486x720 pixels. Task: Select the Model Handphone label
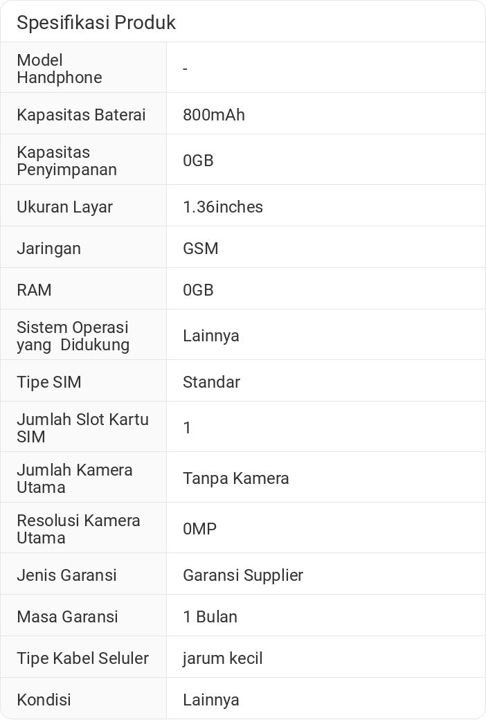(60, 69)
